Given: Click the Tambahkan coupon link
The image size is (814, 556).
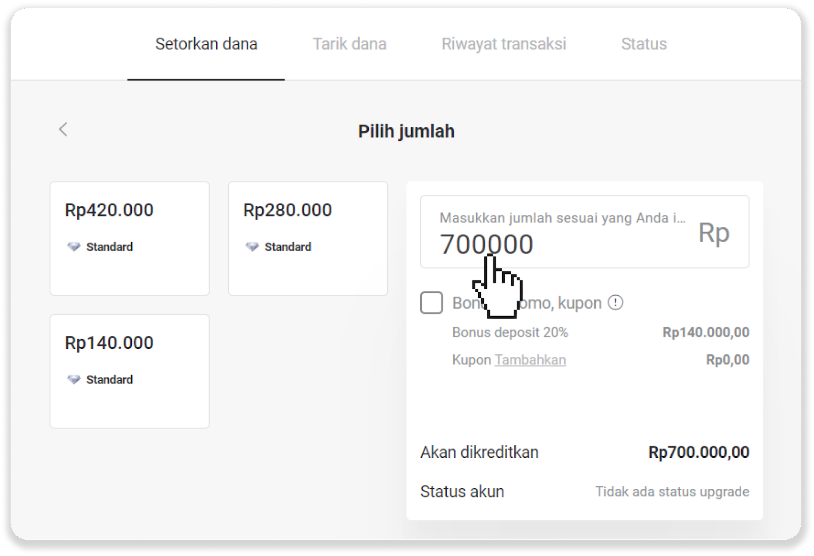Looking at the screenshot, I should point(530,360).
